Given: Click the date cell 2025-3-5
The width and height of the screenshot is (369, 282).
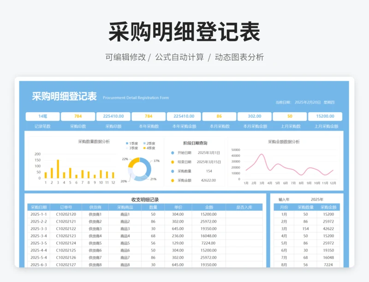Looking at the screenshot, I should (x=39, y=243).
